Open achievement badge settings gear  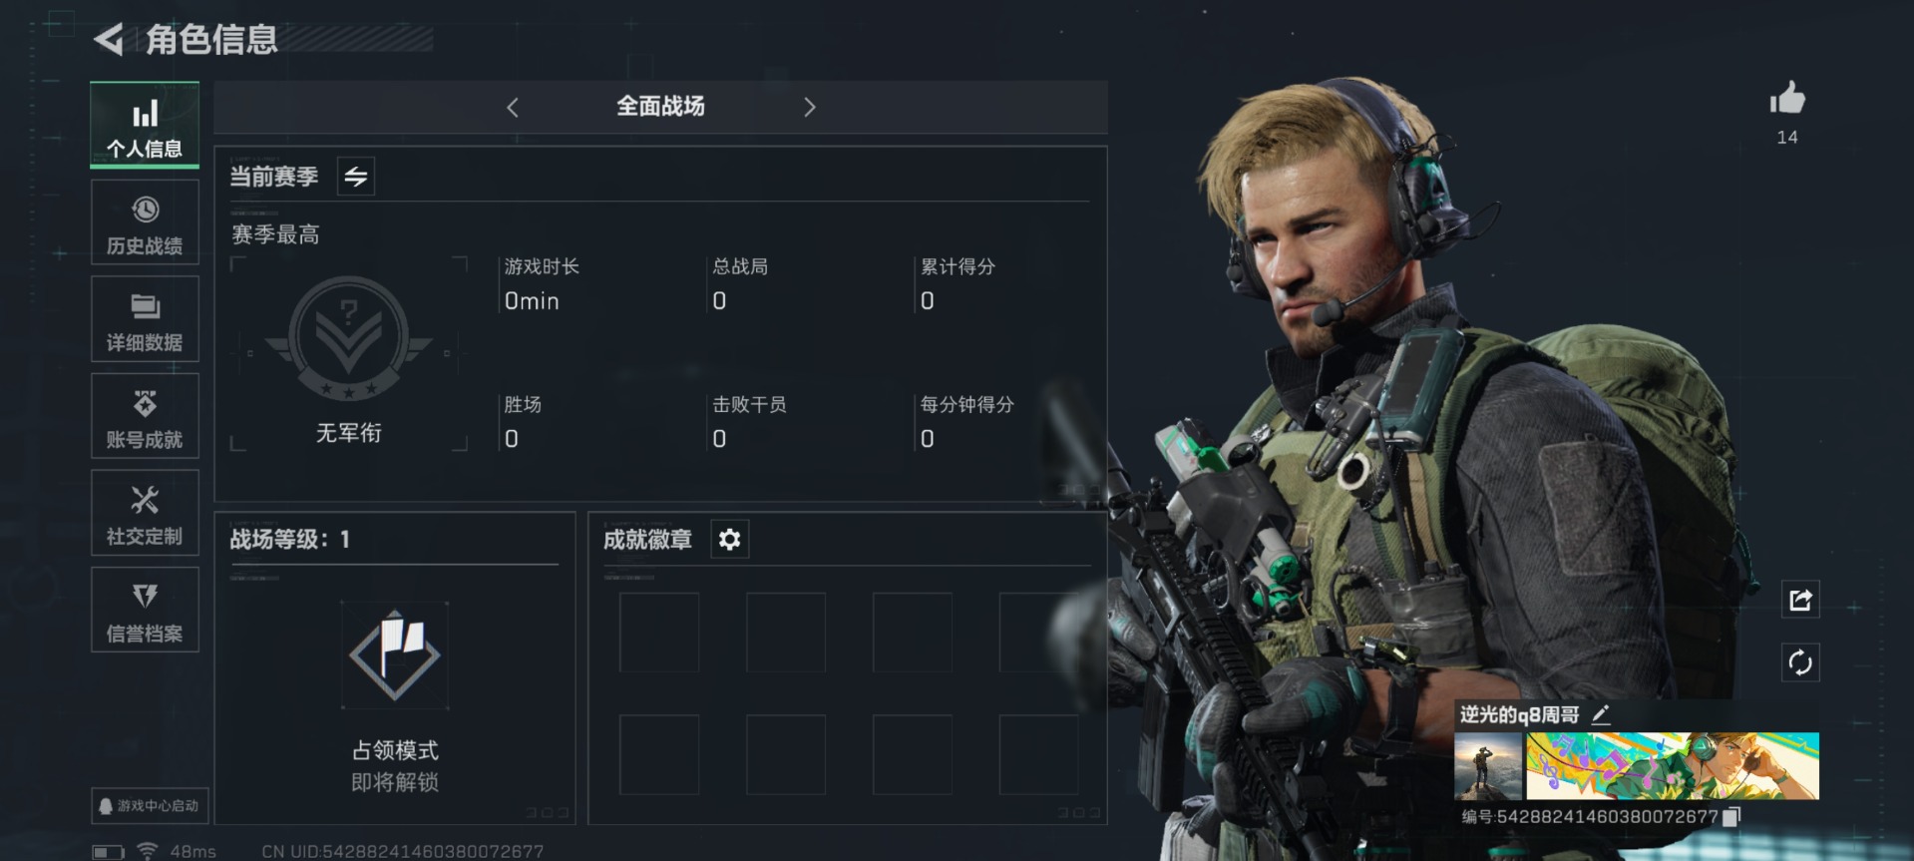pos(729,540)
